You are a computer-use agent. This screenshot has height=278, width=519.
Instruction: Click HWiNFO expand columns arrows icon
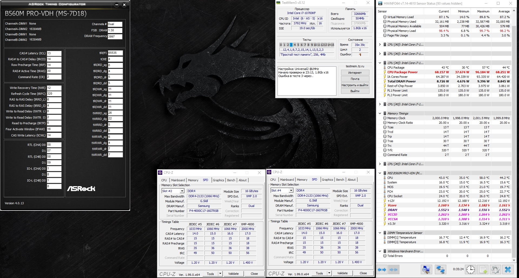tap(382, 270)
